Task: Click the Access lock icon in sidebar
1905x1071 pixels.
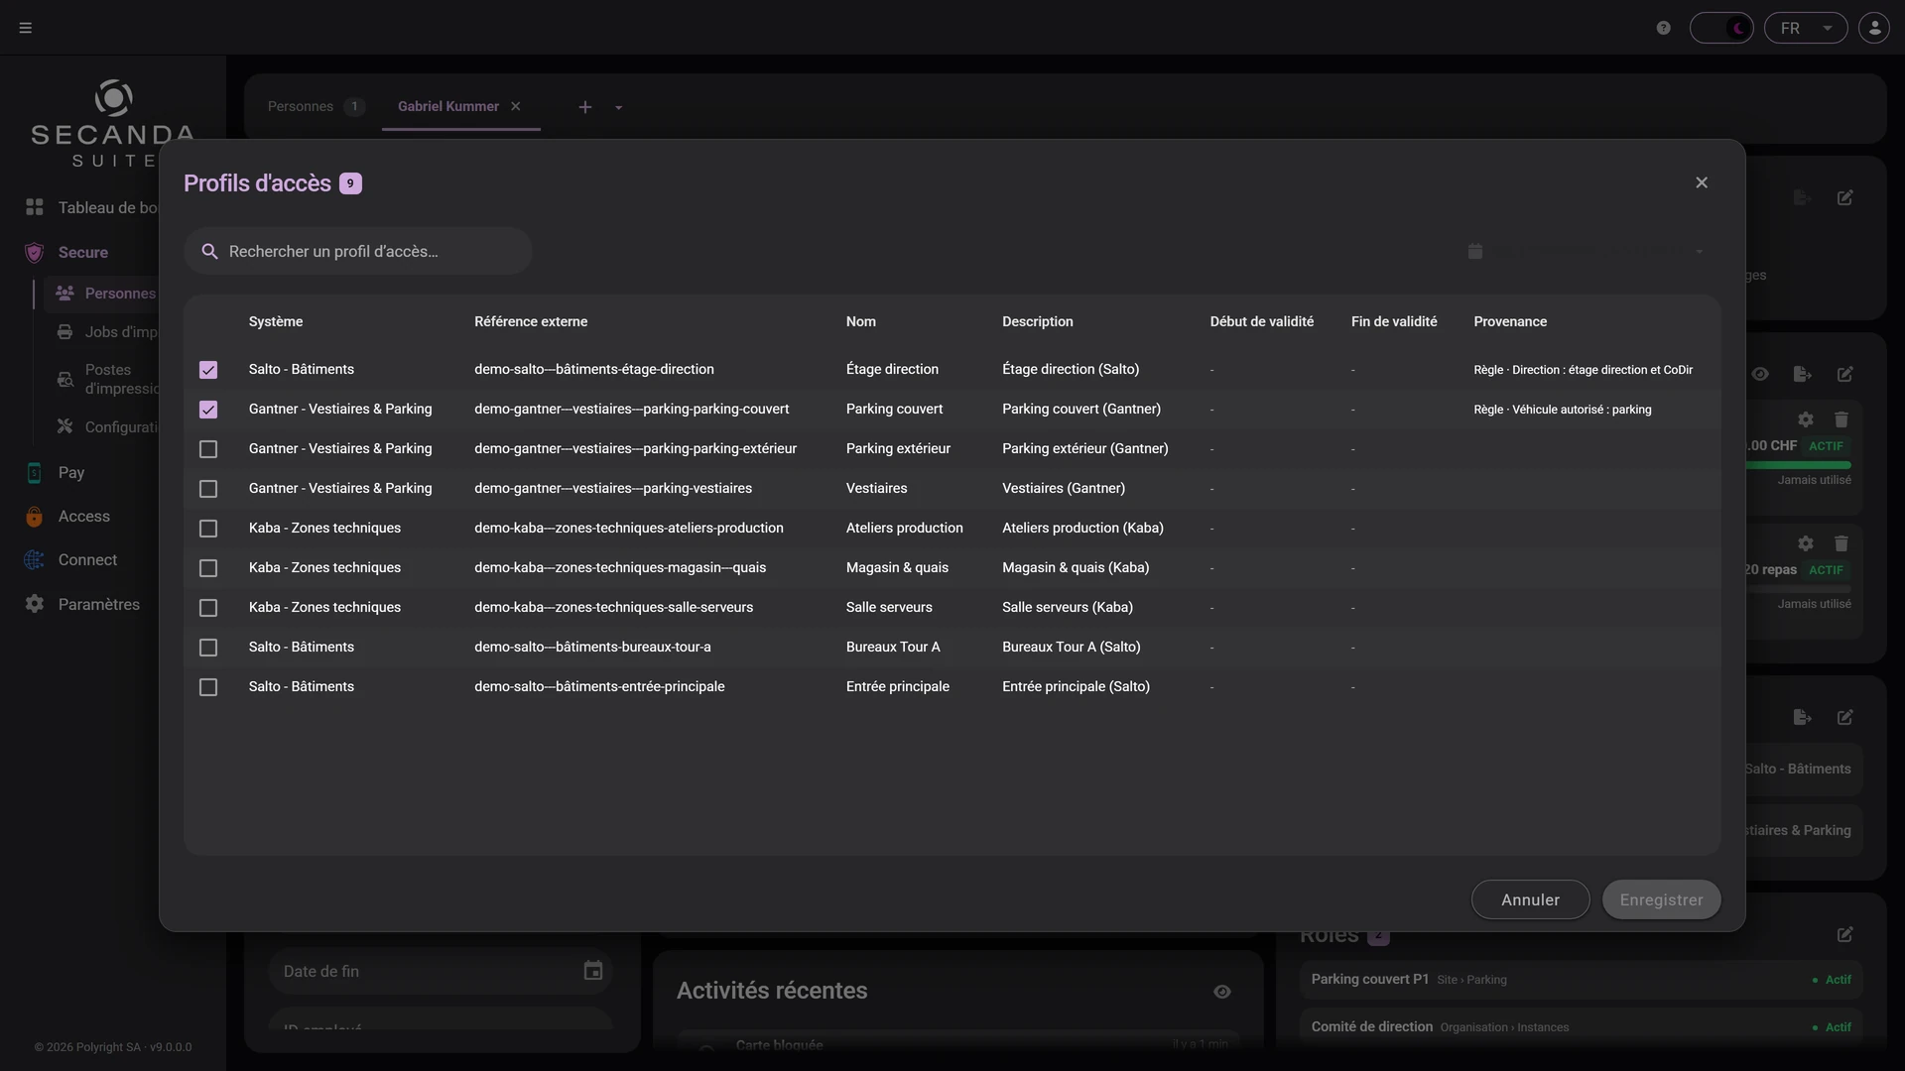Action: 34,517
